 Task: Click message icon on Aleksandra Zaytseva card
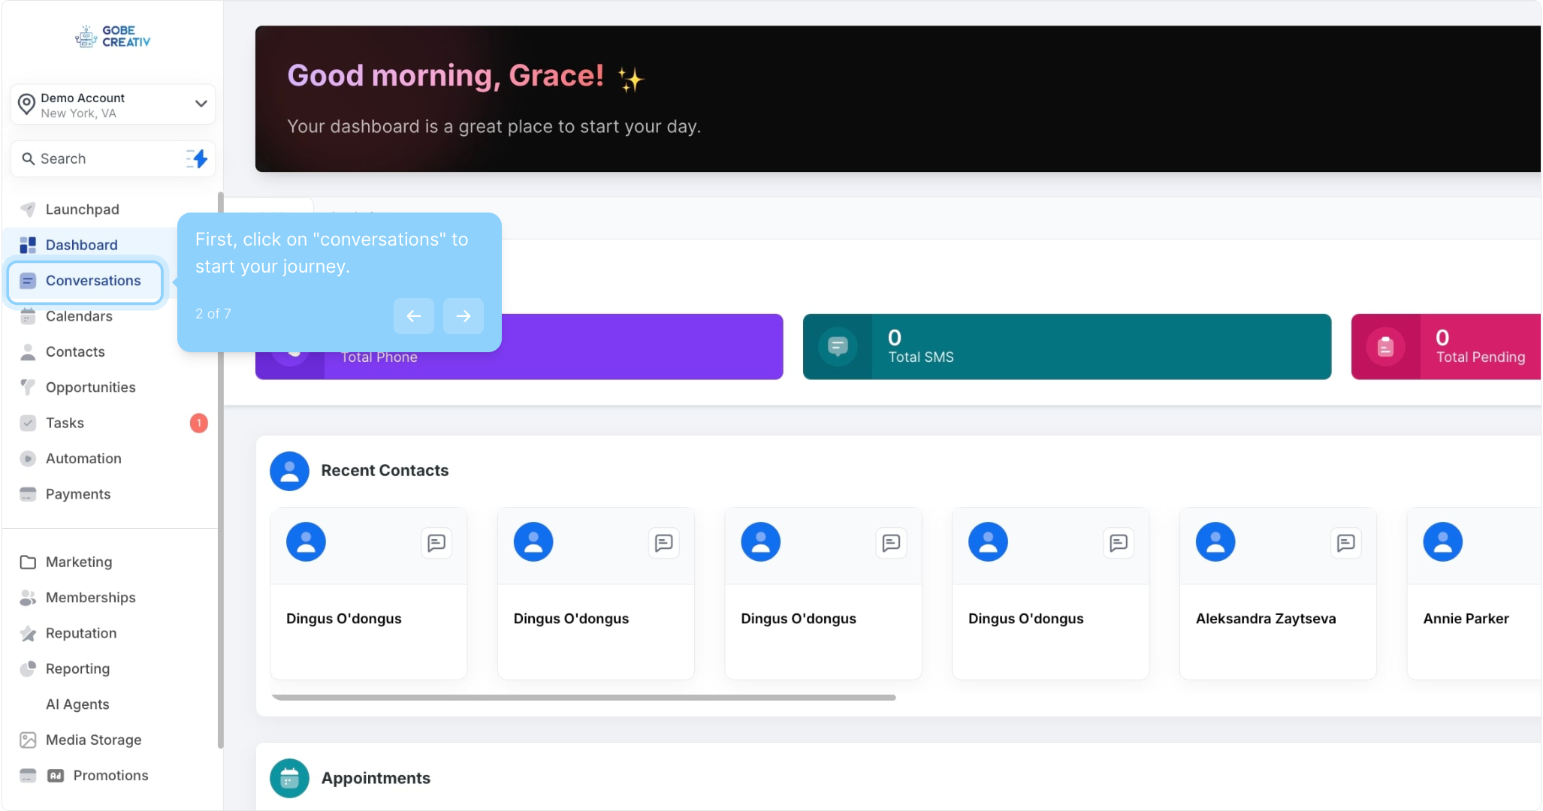coord(1345,543)
